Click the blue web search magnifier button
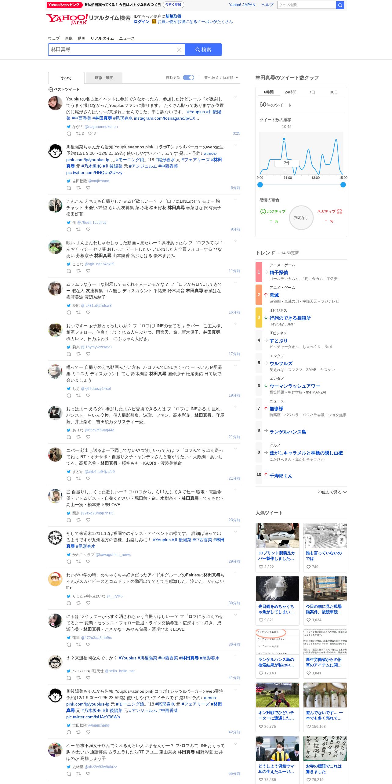 coord(340,5)
